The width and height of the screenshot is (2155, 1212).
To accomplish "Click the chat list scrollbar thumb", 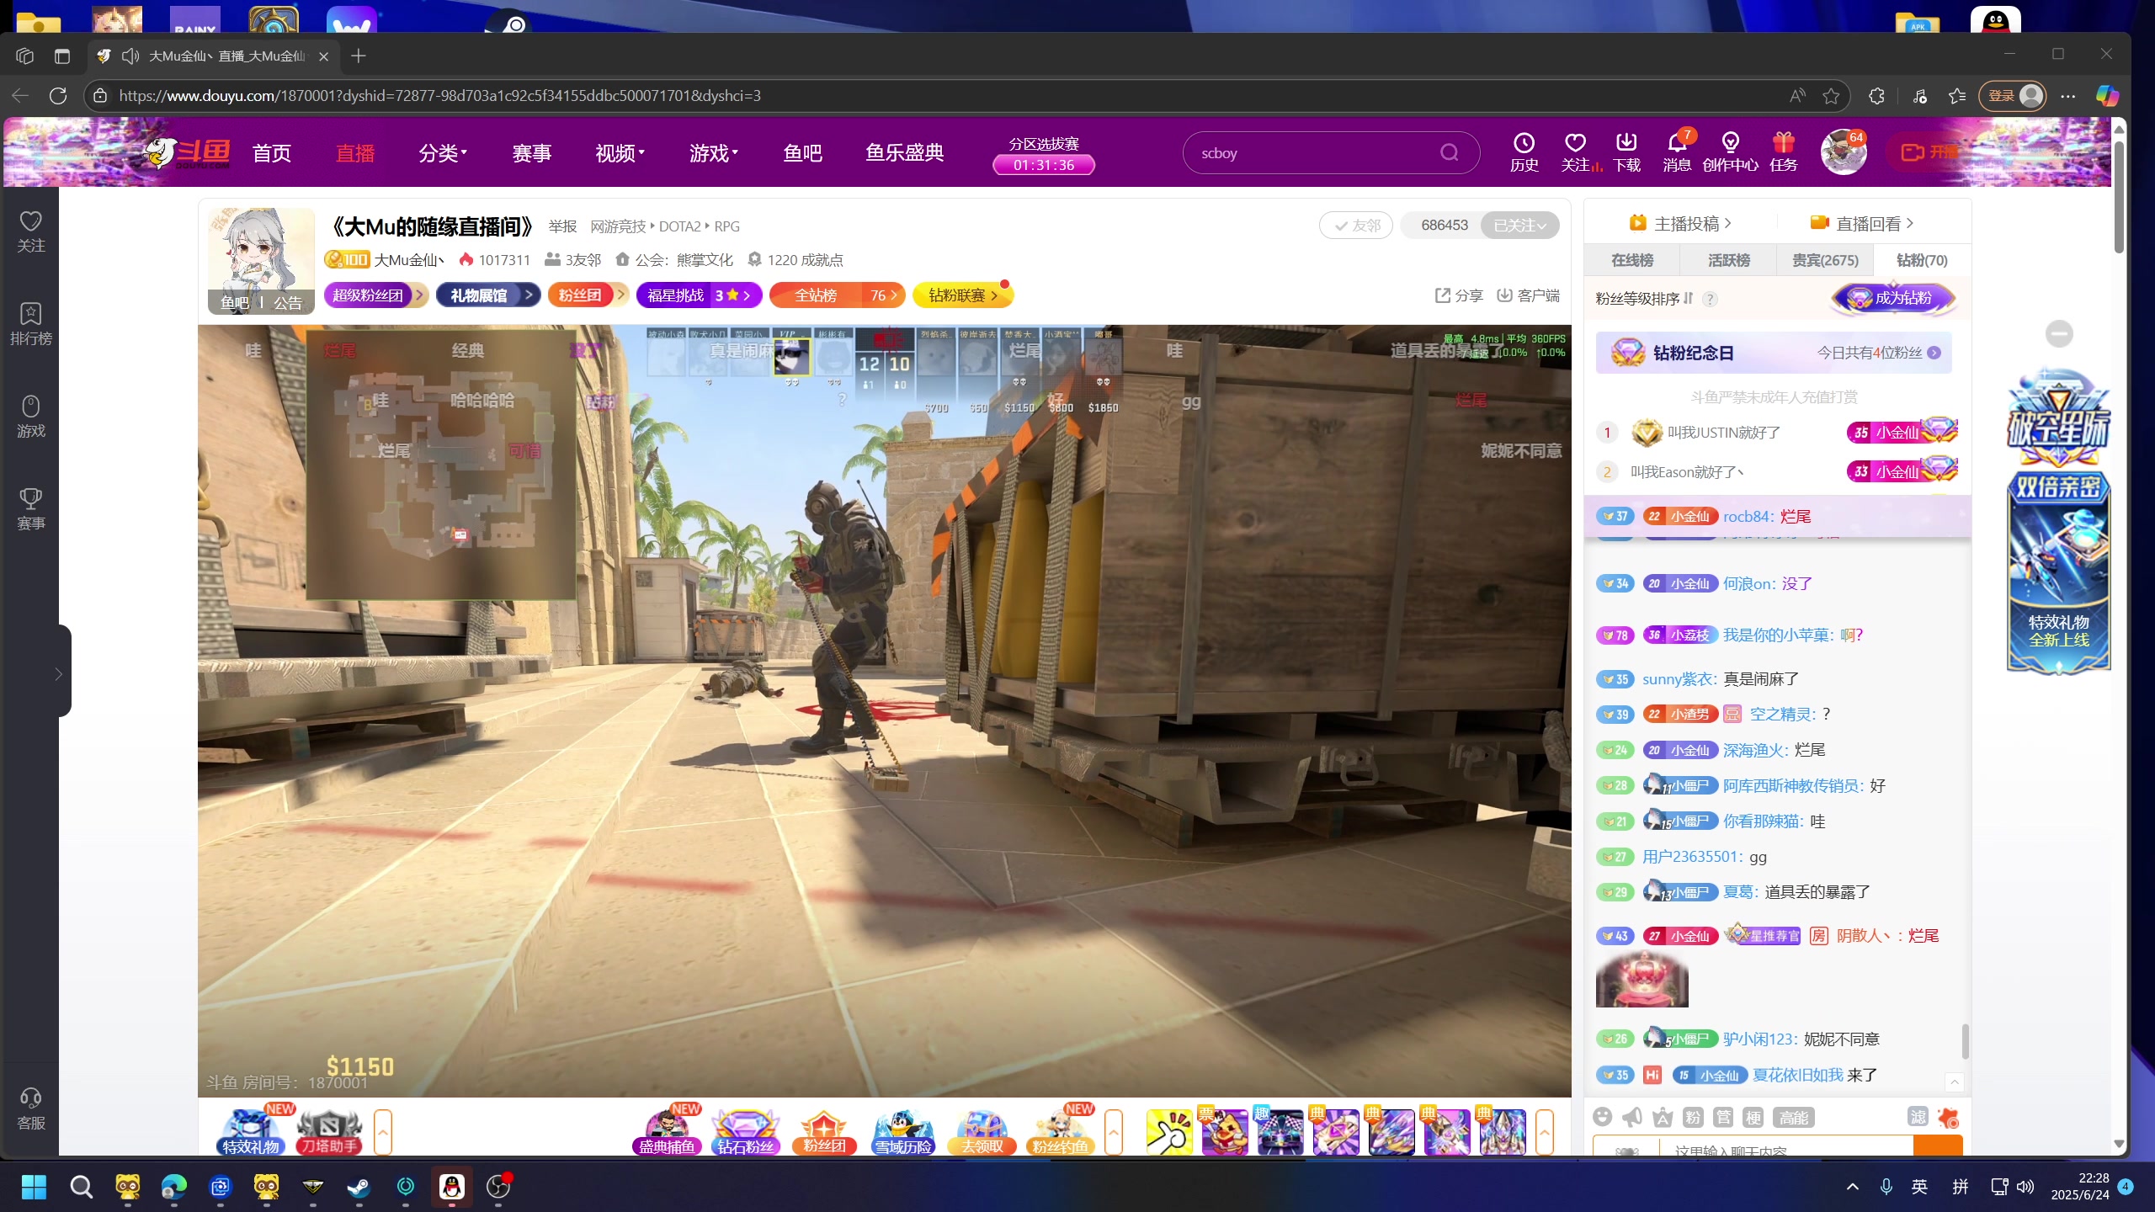I will tap(1965, 1041).
